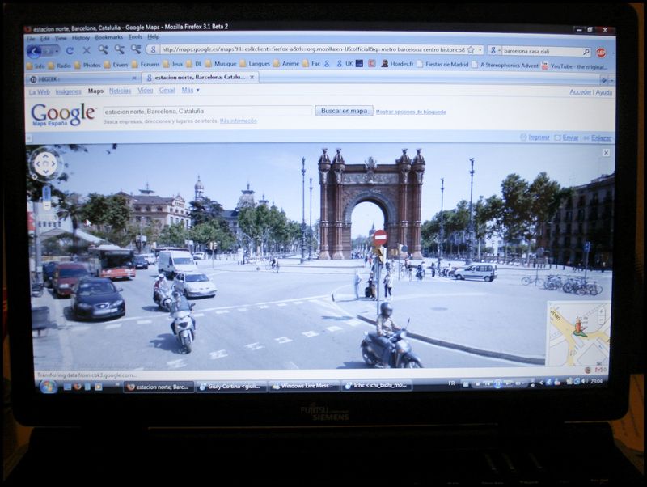This screenshot has width=647, height=487.
Task: Click the pegman on the mini map
Action: pos(579,328)
